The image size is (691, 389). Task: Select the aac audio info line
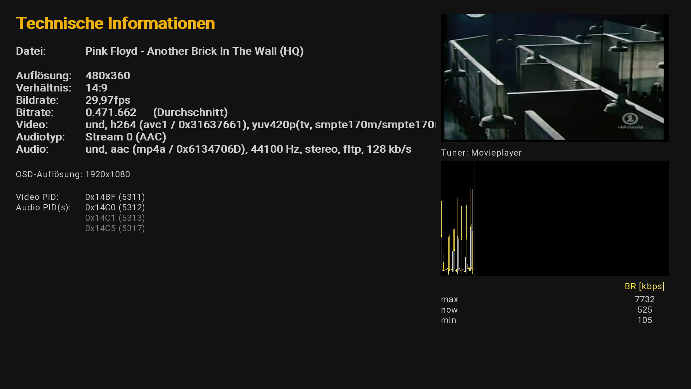pos(248,149)
